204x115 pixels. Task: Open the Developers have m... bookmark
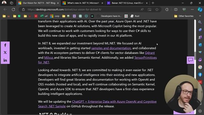coord(109,16)
